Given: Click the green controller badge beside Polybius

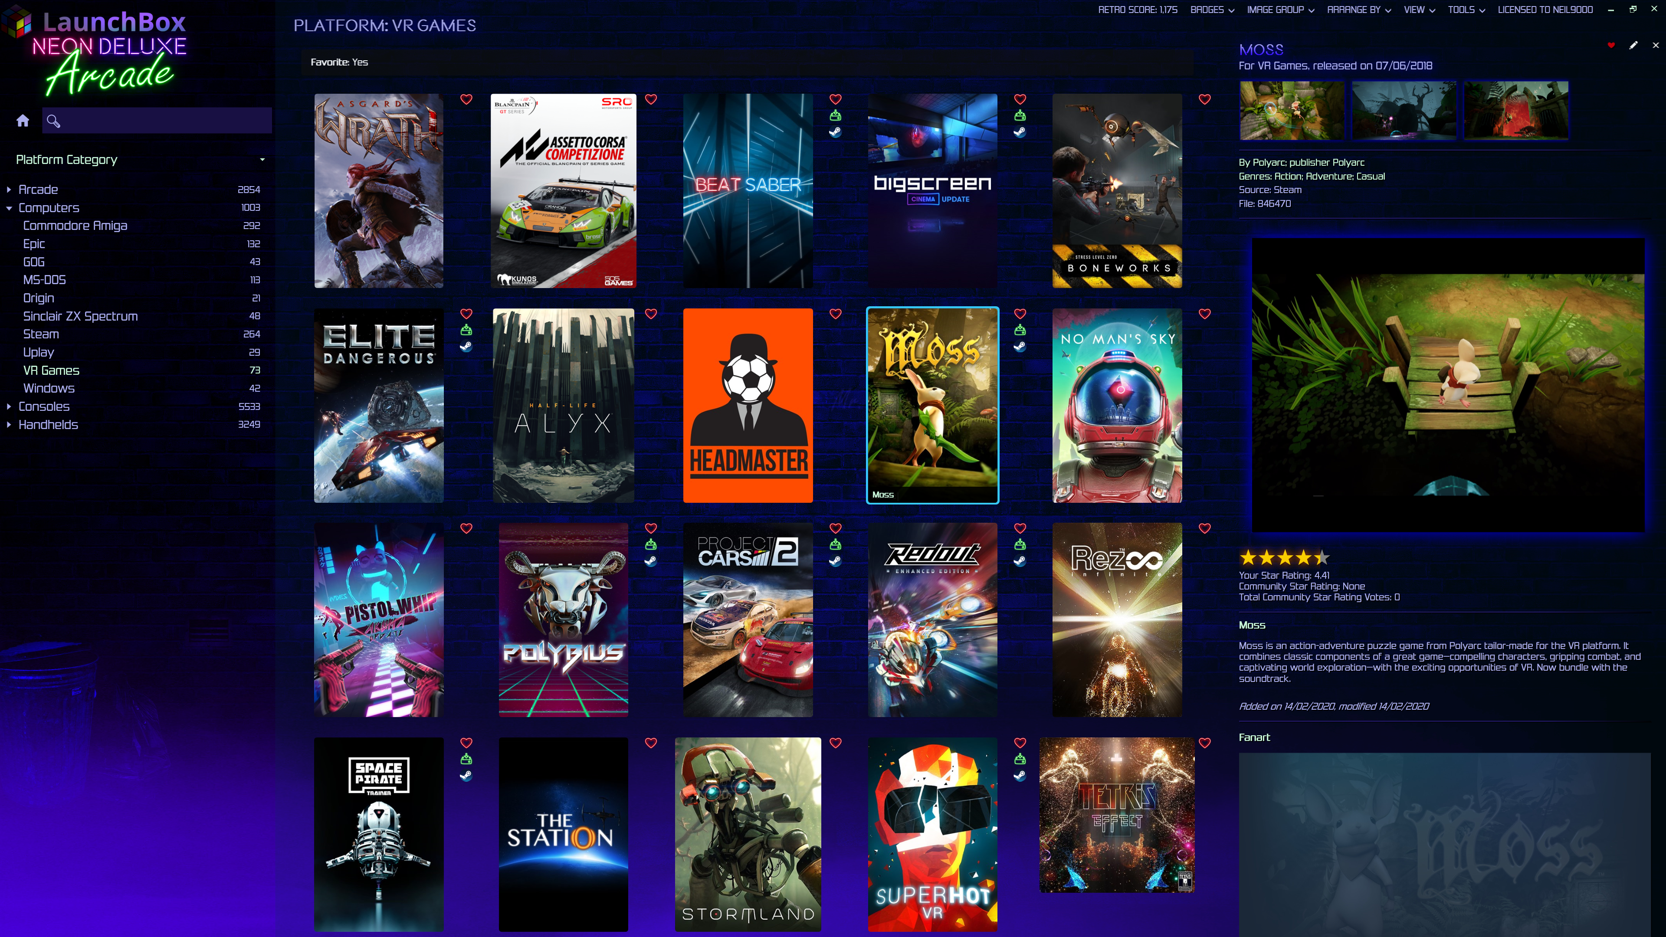Looking at the screenshot, I should (651, 544).
